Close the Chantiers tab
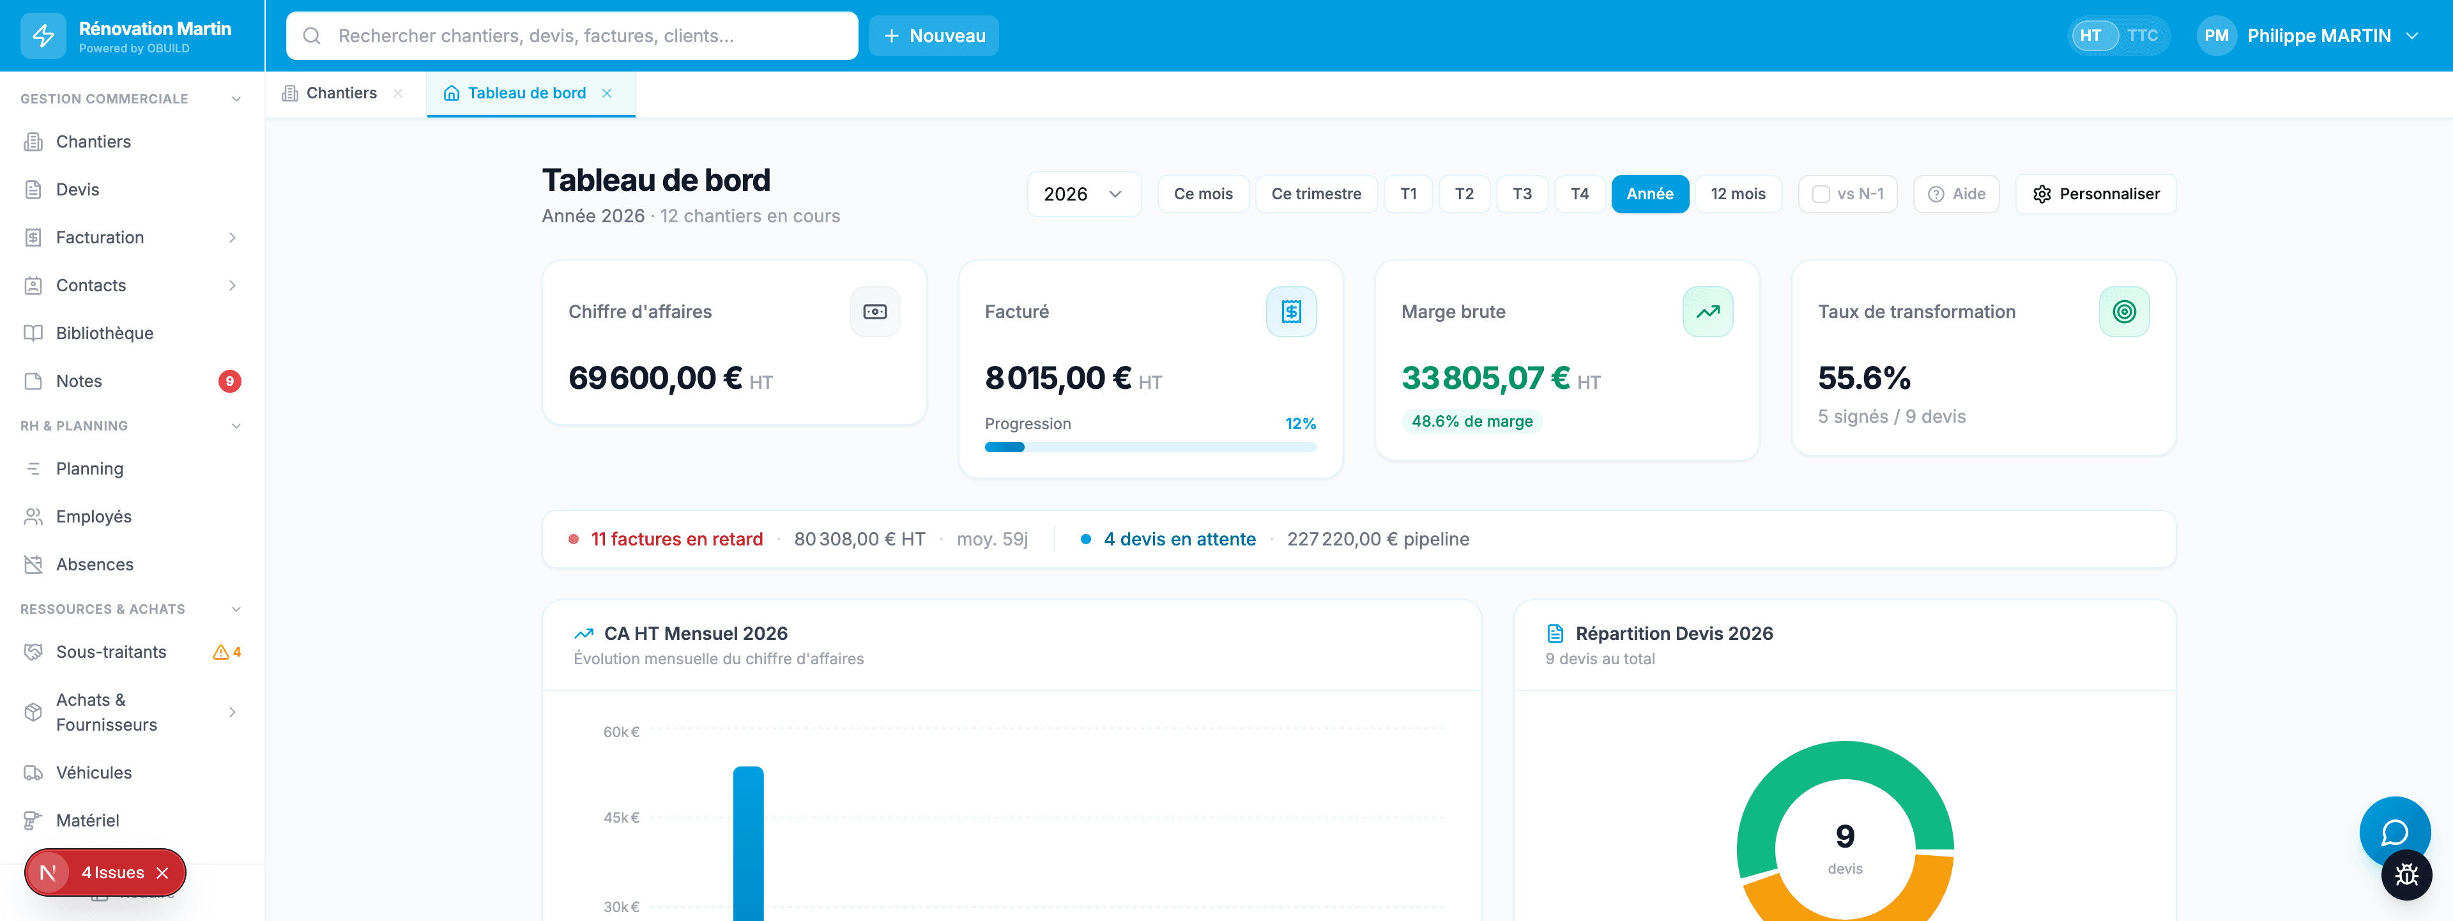This screenshot has height=921, width=2453. [398, 93]
